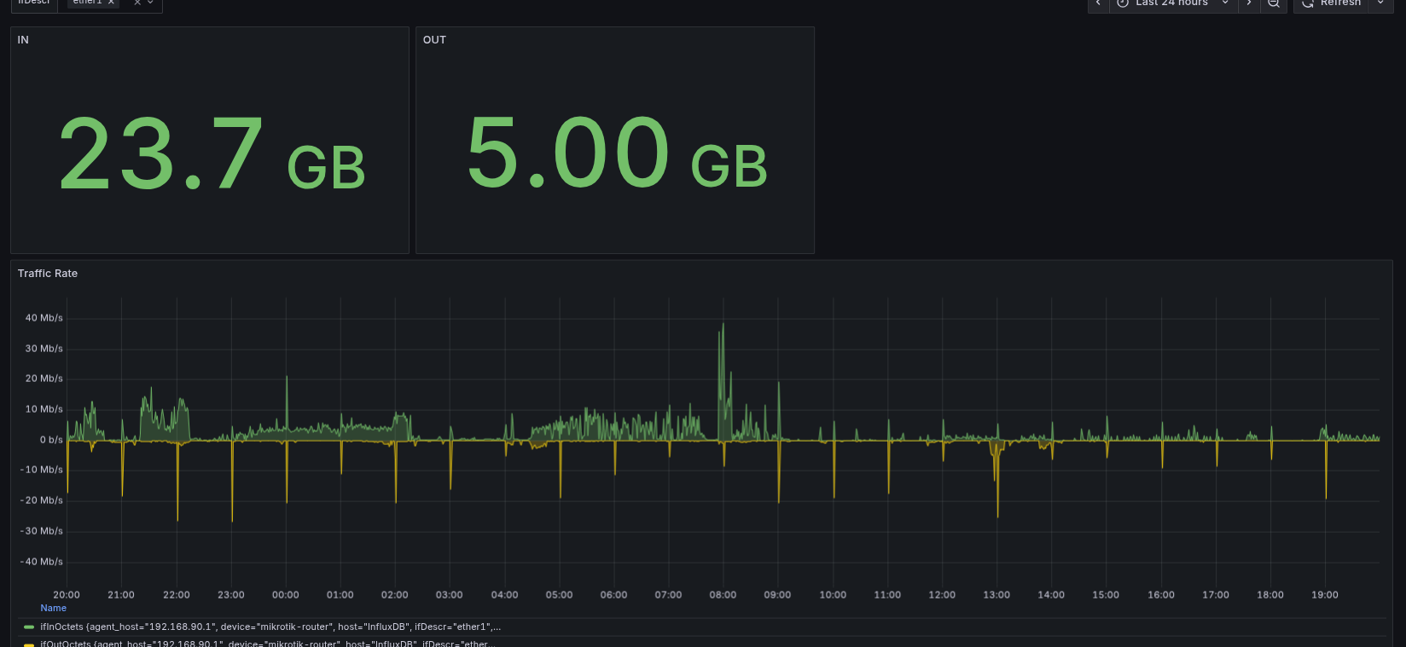Remove the ether1 tag from filter
The height and width of the screenshot is (647, 1406).
tap(111, 3)
